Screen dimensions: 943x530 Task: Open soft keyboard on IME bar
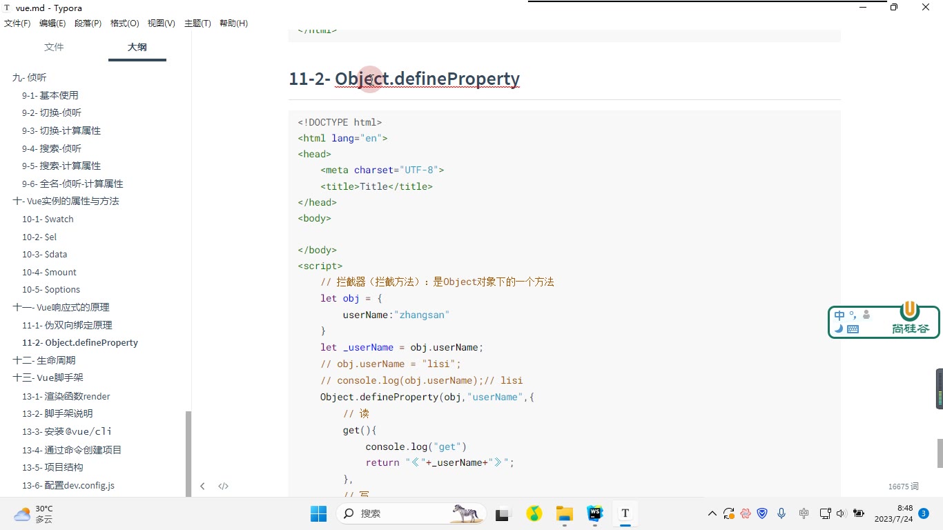tap(853, 329)
